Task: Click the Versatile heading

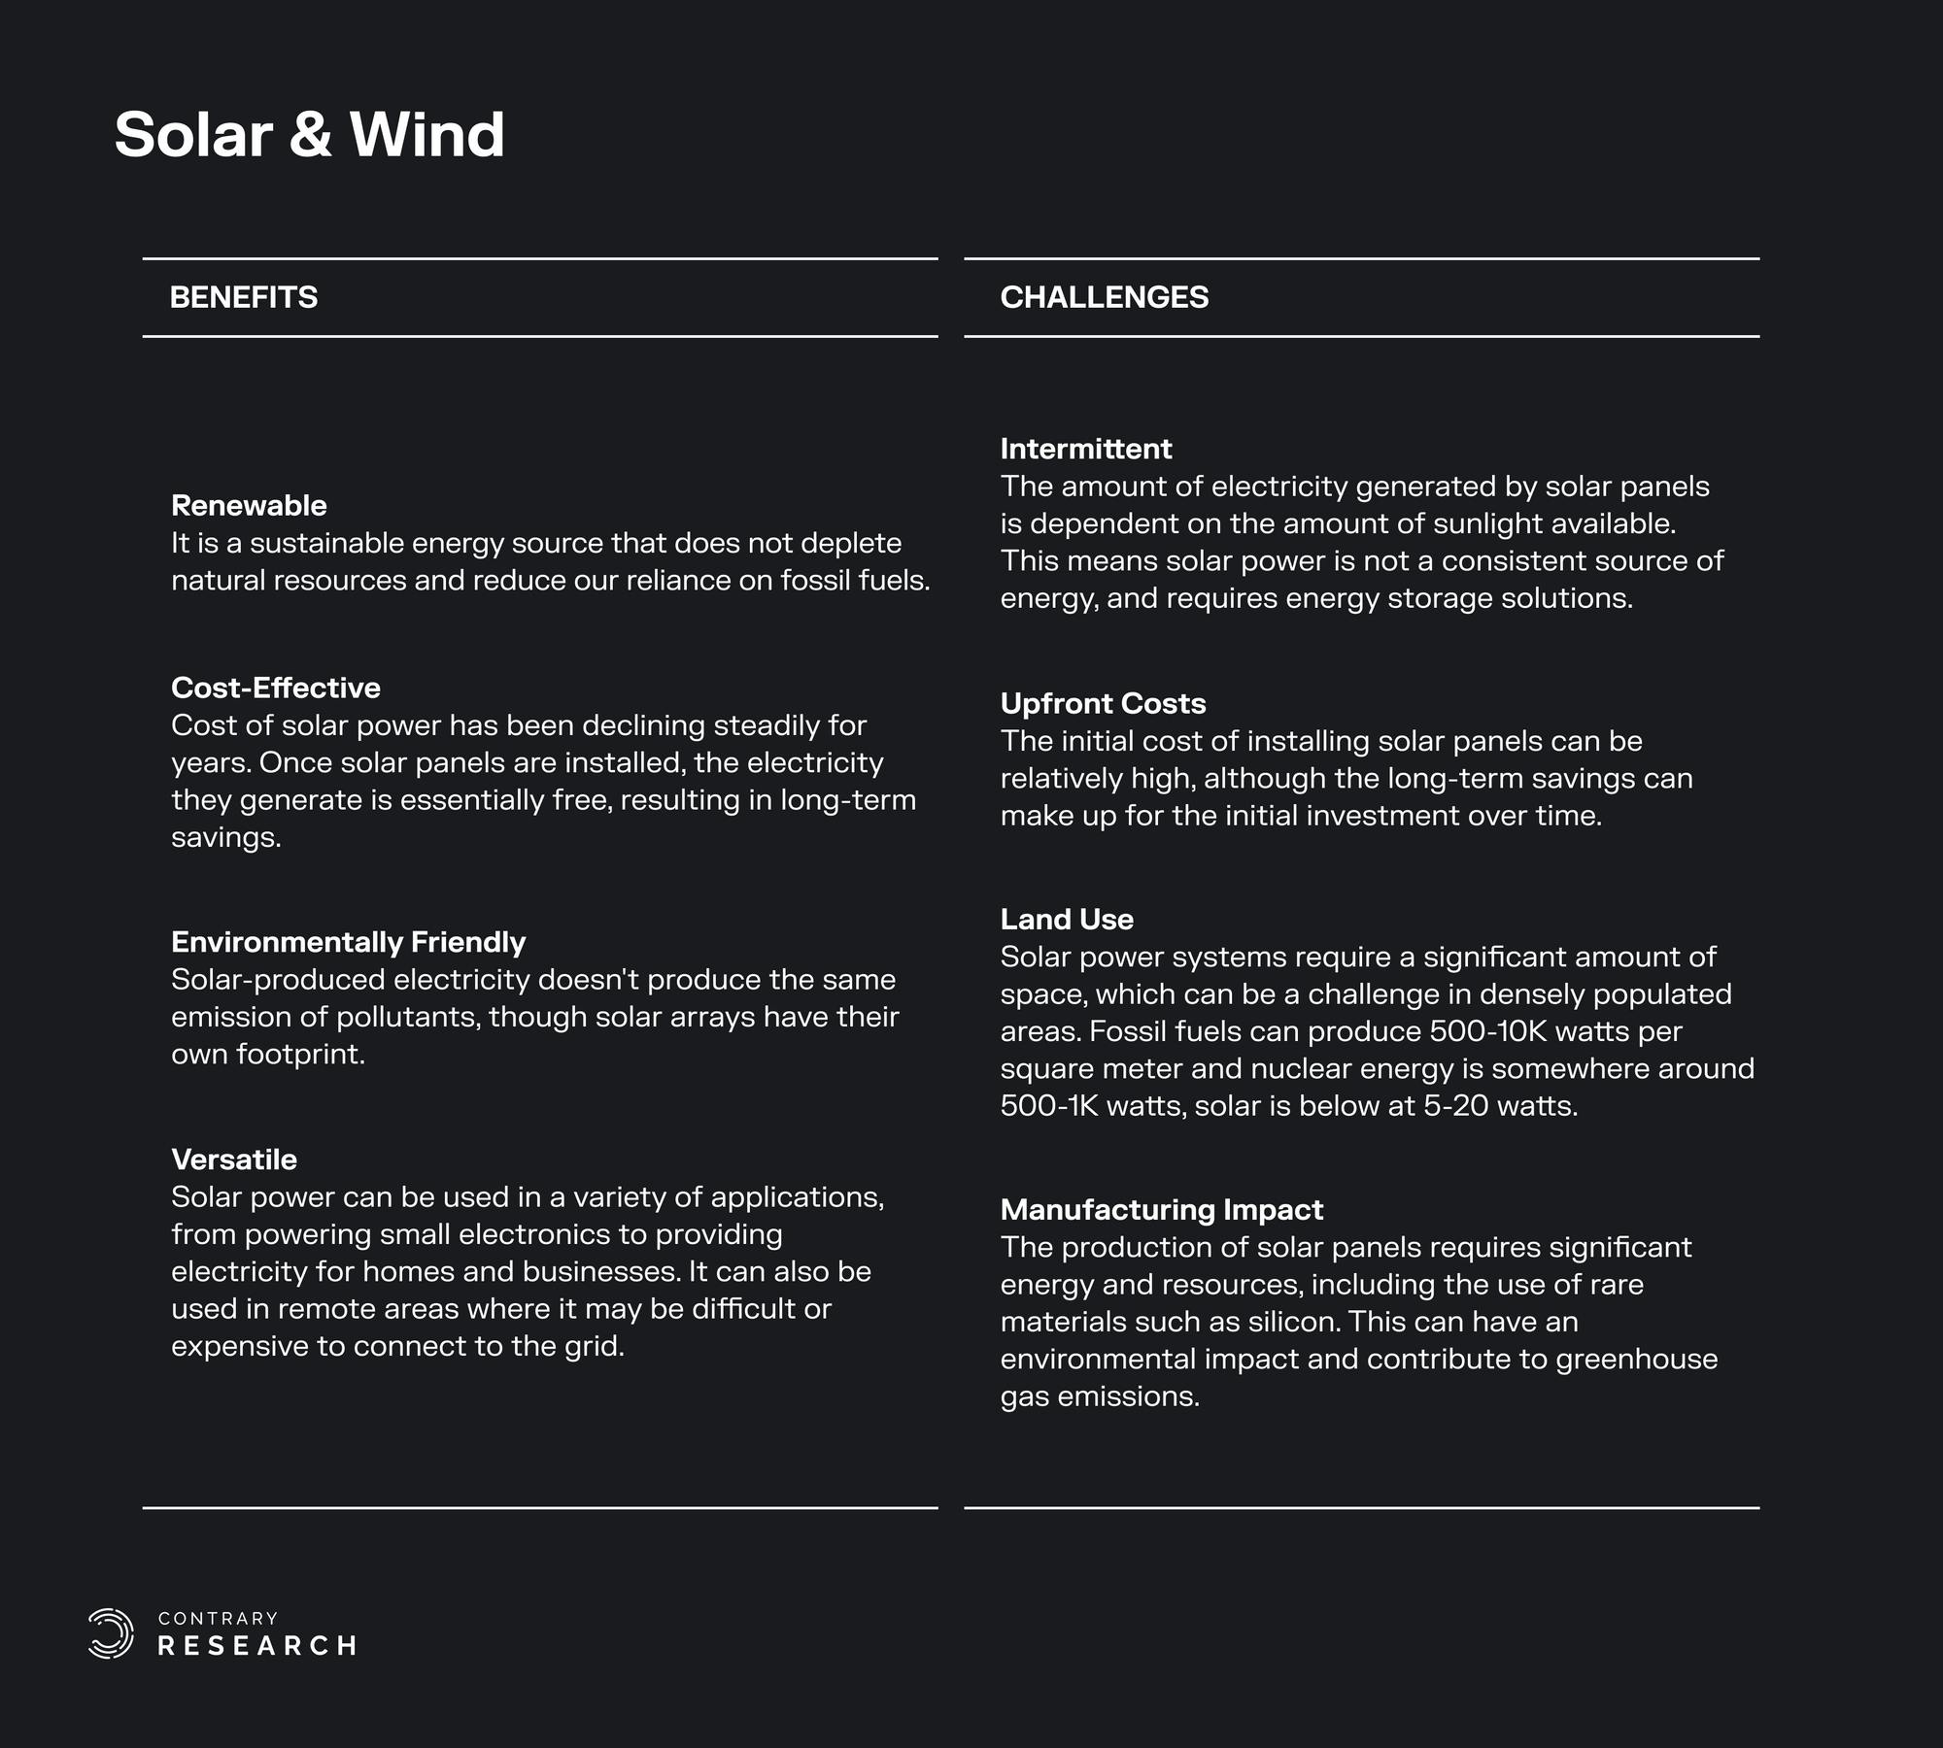Action: 234,1160
